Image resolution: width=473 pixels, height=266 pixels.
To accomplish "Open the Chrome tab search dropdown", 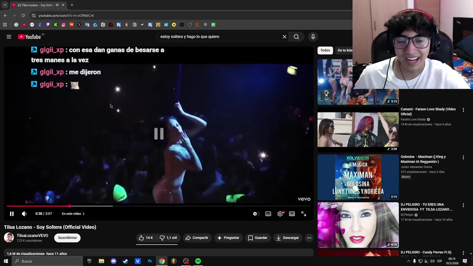I will coord(5,5).
